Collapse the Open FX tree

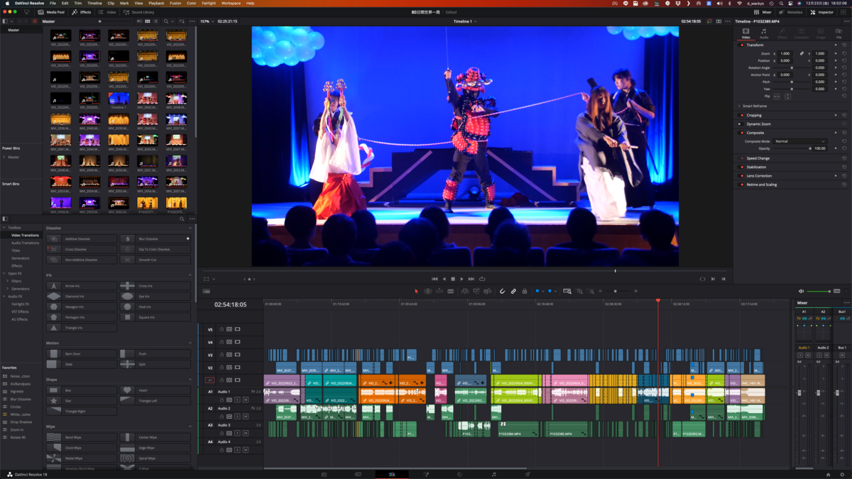(4, 273)
